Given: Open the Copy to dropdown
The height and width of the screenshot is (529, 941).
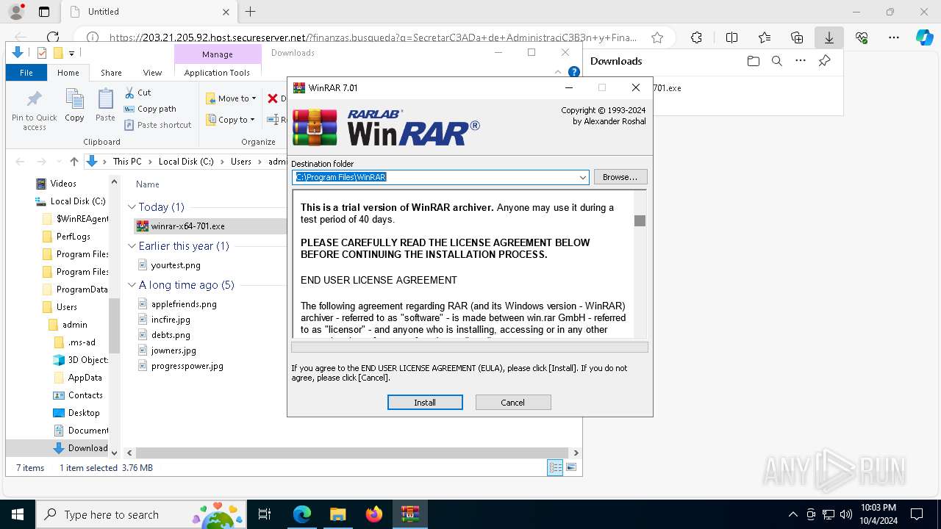Looking at the screenshot, I should tap(231, 120).
